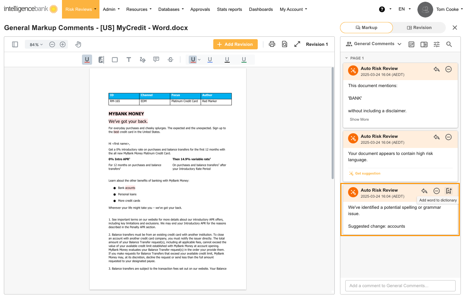This screenshot has height=298, width=464.
Task: Toggle the document sidebar panel icon
Action: (15, 44)
